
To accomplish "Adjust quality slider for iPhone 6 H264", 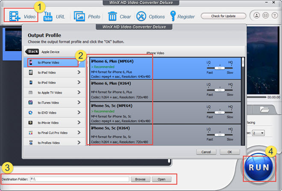I will pos(220,90).
